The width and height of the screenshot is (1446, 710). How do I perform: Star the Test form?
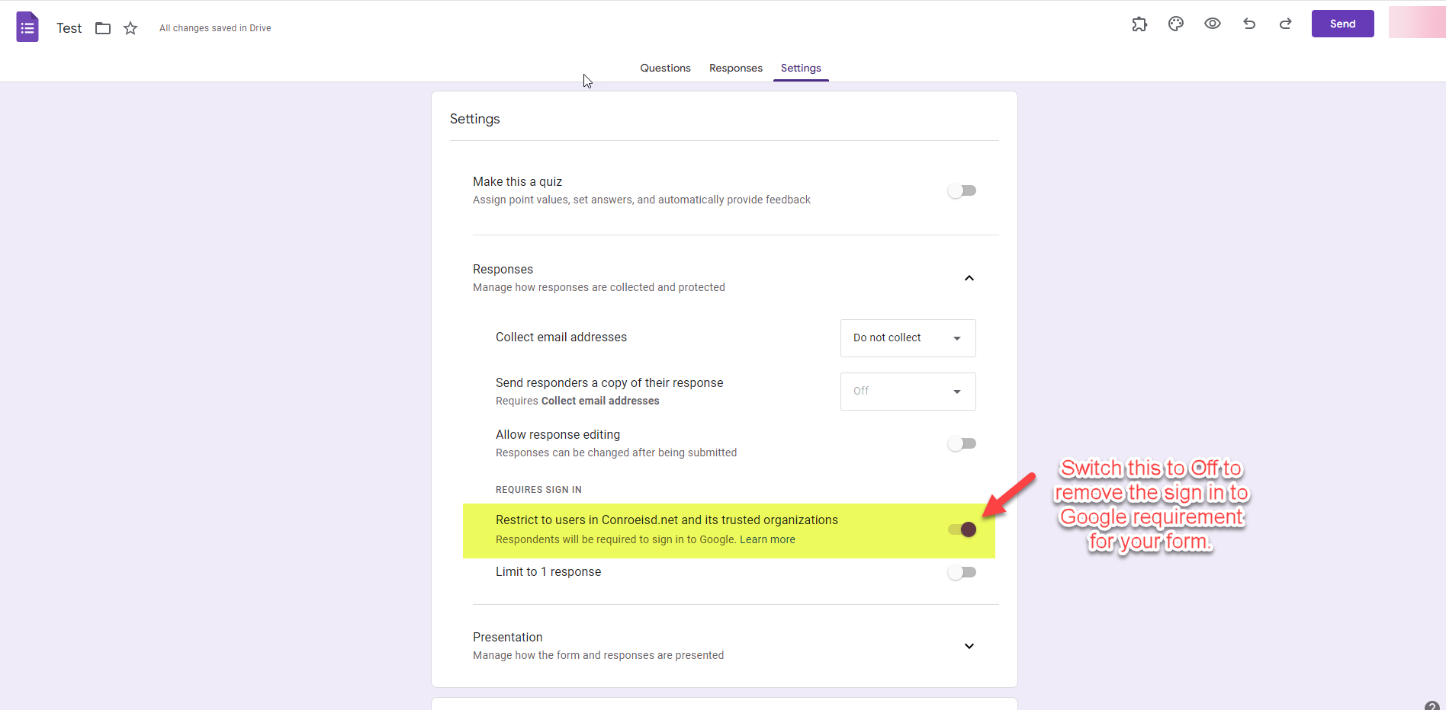click(130, 28)
